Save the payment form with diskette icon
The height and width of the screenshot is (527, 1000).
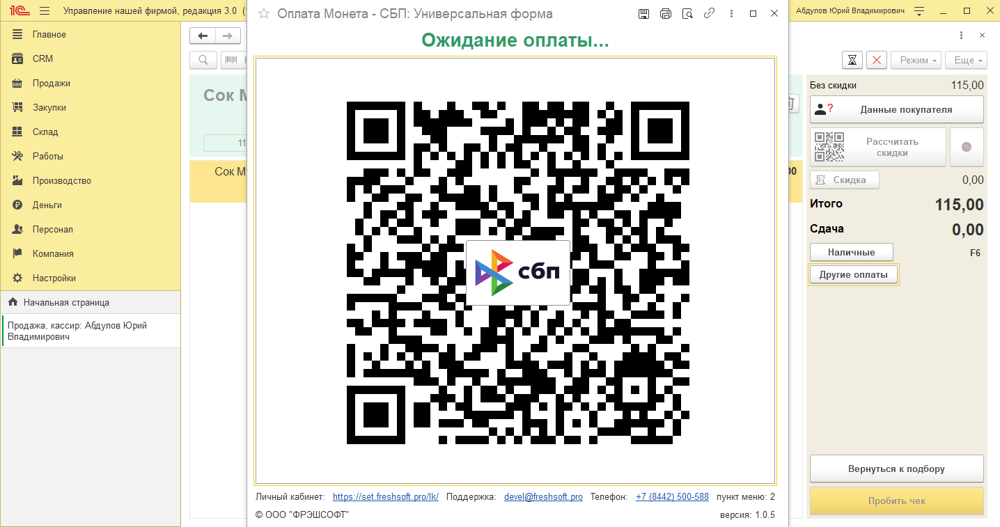point(643,13)
